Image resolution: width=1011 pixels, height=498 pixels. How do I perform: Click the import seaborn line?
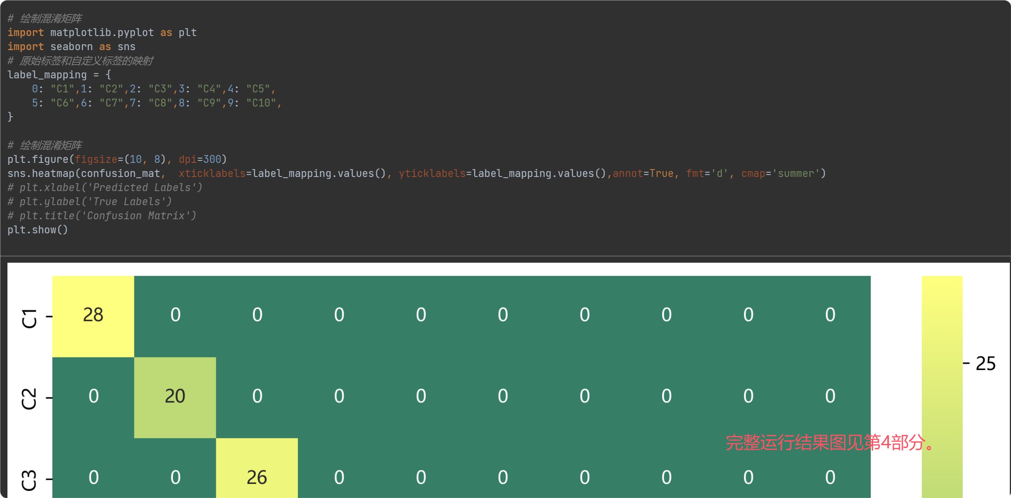(x=71, y=47)
